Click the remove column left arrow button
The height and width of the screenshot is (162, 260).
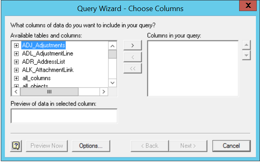click(x=132, y=57)
